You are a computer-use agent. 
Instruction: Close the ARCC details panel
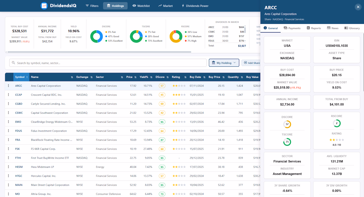[358, 7]
